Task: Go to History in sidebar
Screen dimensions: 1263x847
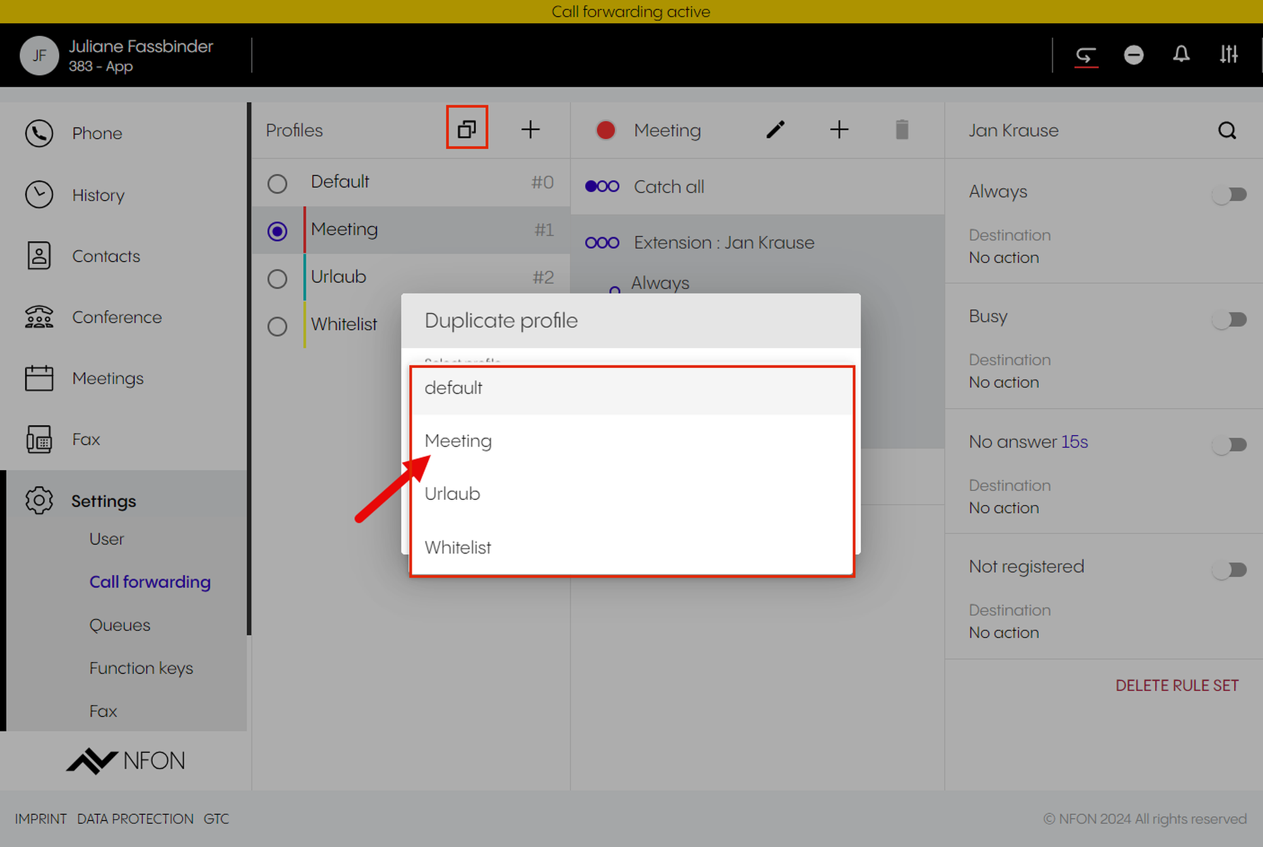Action: 98,195
